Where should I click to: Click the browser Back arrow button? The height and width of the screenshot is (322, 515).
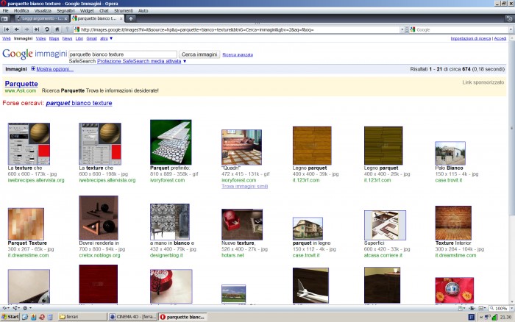tap(17, 29)
